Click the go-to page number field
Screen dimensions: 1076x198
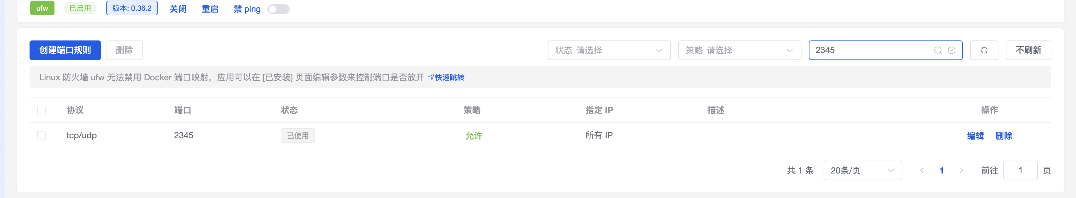pos(1020,170)
